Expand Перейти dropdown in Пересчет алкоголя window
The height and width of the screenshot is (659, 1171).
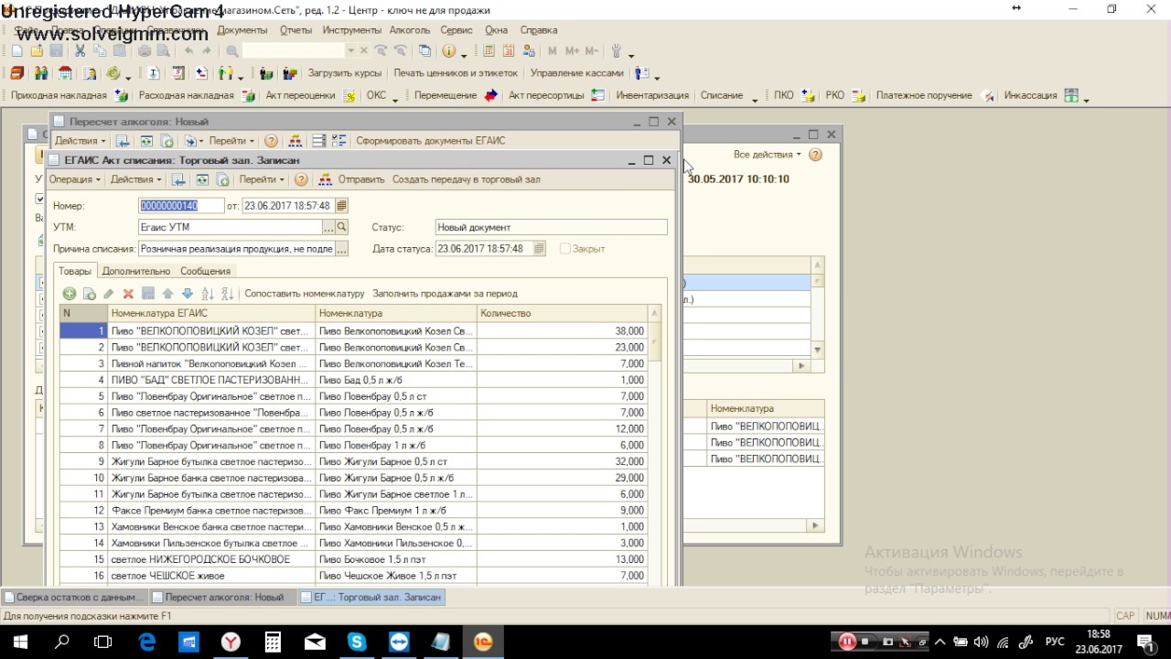tap(231, 141)
